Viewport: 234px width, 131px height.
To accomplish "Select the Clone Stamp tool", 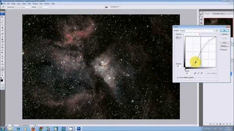I will point(2,39).
